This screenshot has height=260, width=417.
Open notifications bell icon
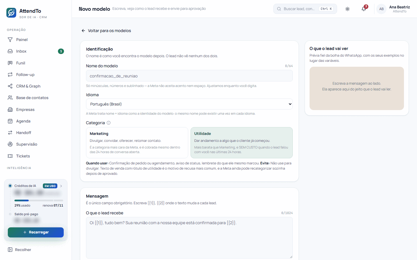tap(364, 9)
